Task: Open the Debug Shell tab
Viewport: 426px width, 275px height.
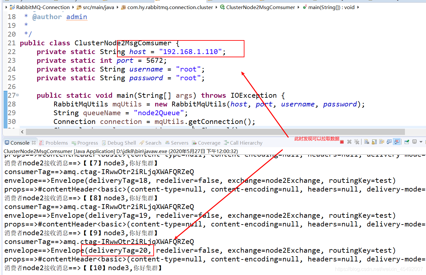Action: [x=119, y=143]
